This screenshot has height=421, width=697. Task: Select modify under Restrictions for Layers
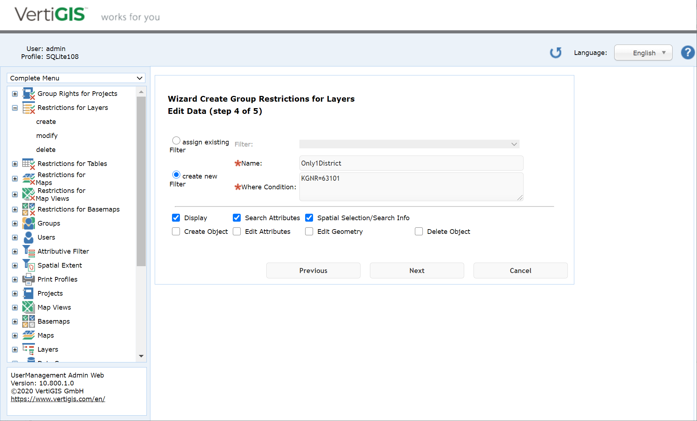click(47, 135)
